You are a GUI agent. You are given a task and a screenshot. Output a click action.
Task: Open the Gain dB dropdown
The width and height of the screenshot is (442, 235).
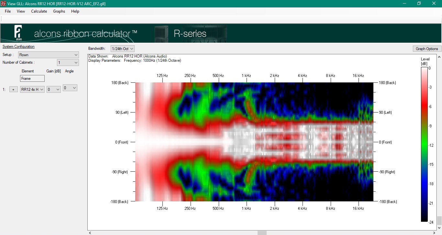54,90
